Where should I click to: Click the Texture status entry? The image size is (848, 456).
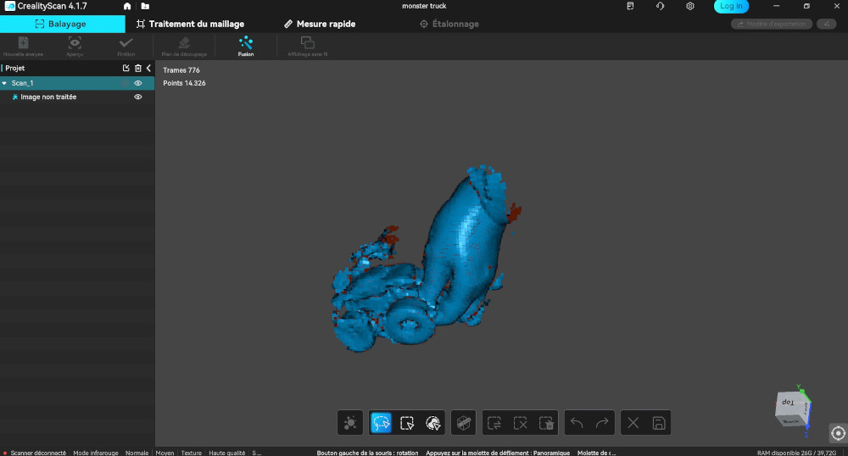click(192, 453)
